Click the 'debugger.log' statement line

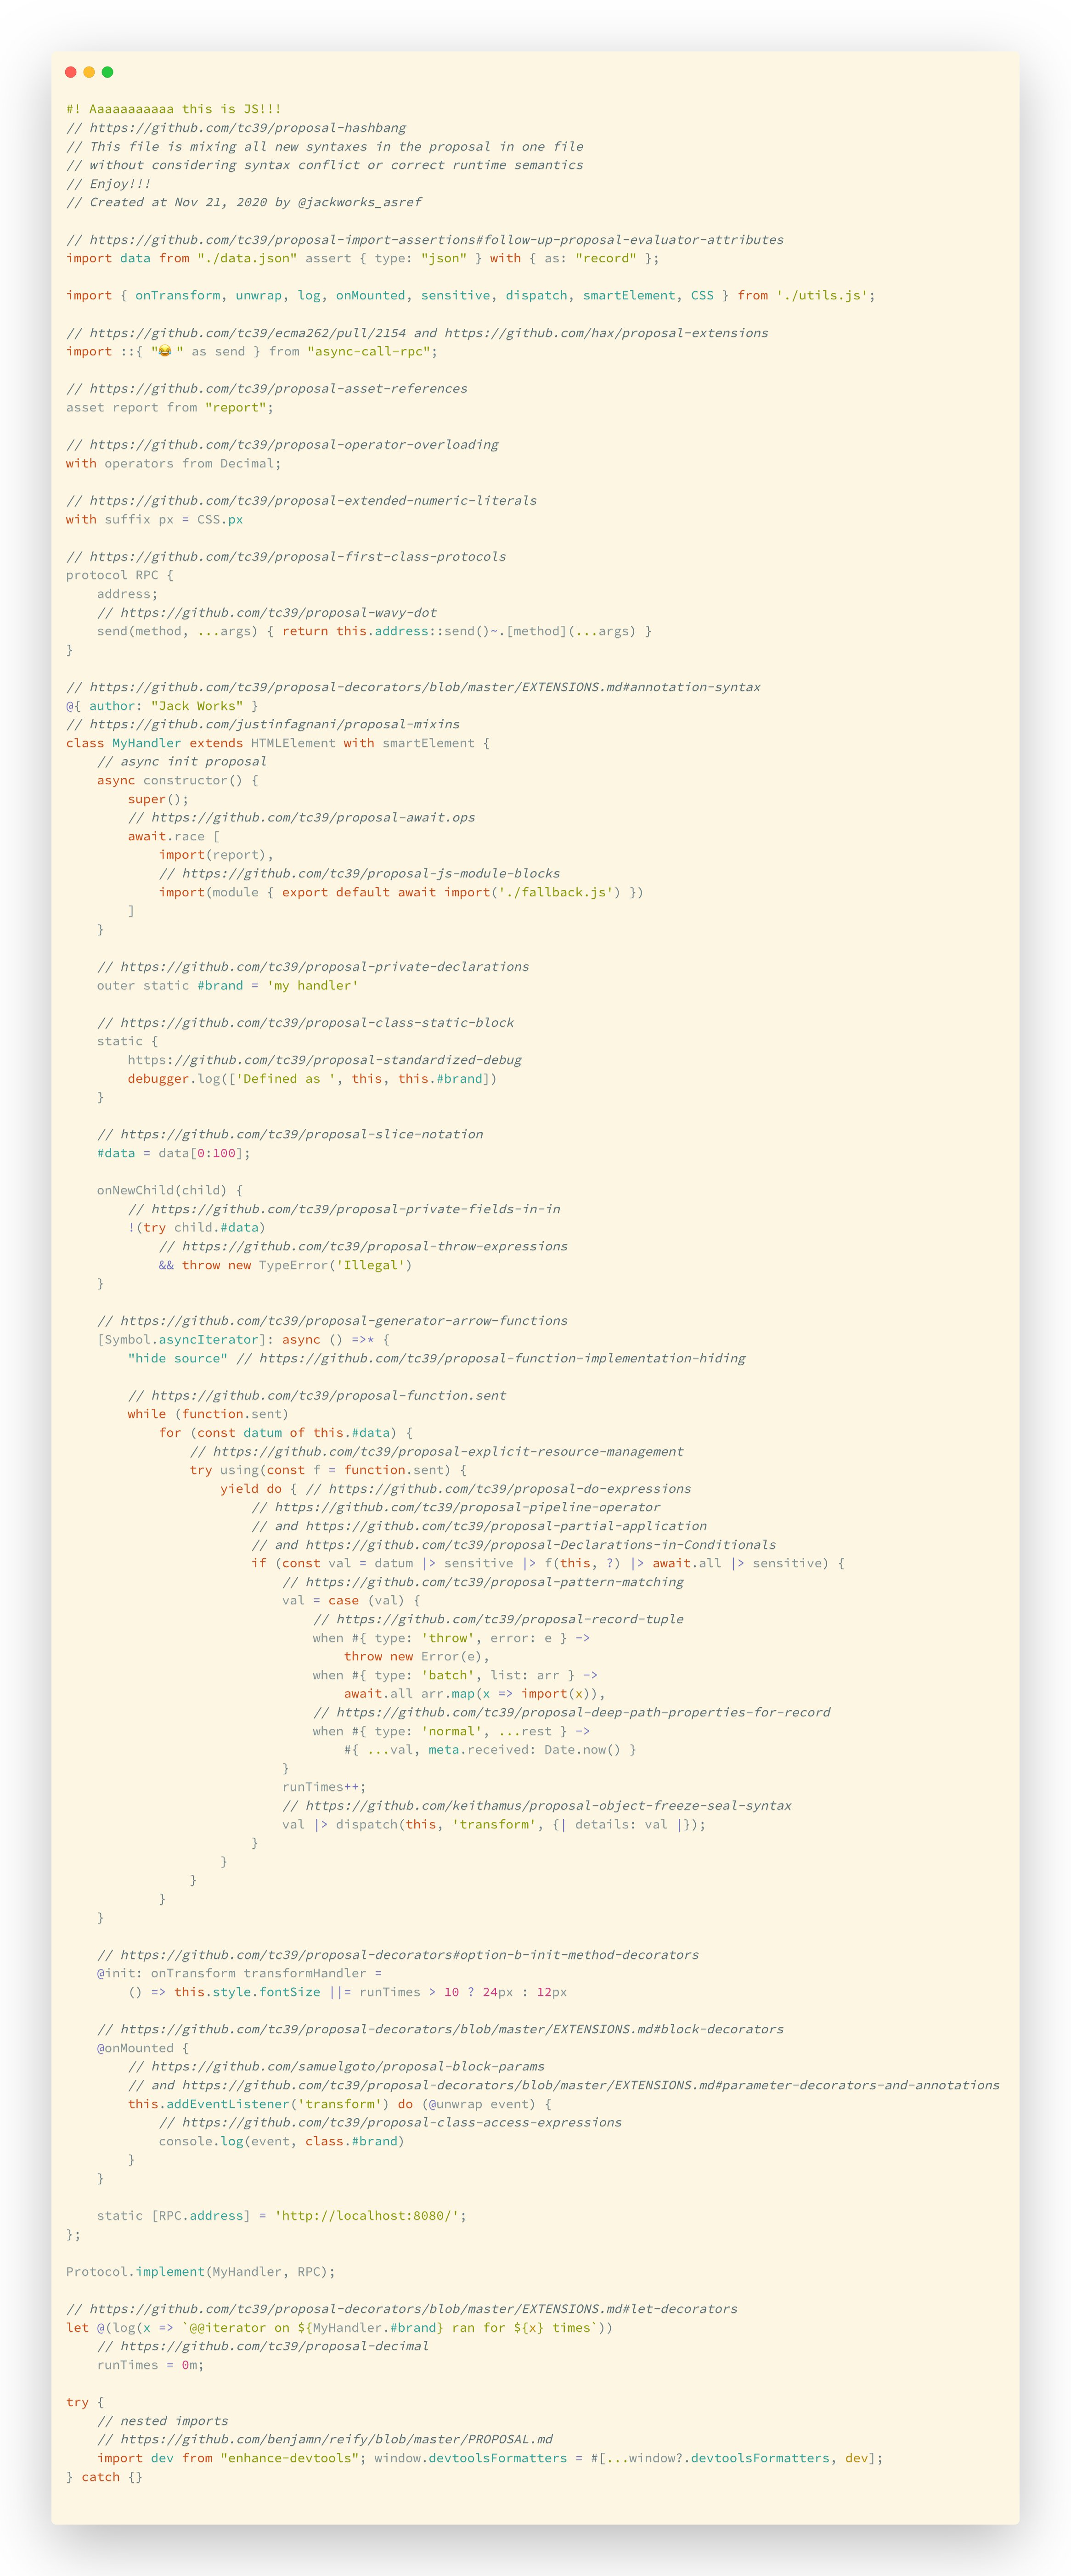pos(313,1079)
